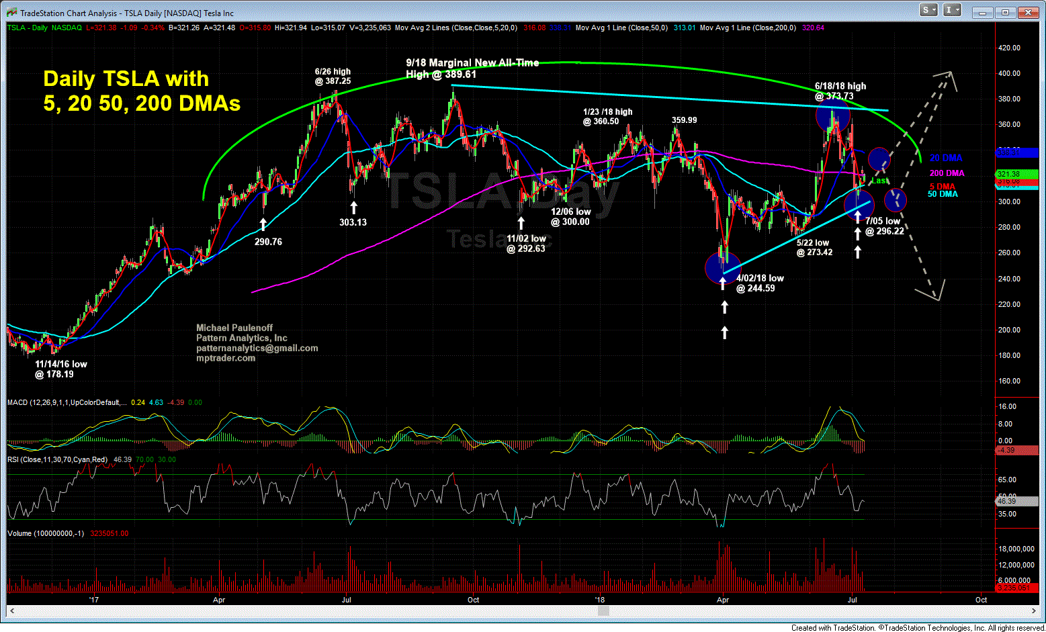
Task: Click the '-0.34%' percent change value
Action: tap(152, 28)
